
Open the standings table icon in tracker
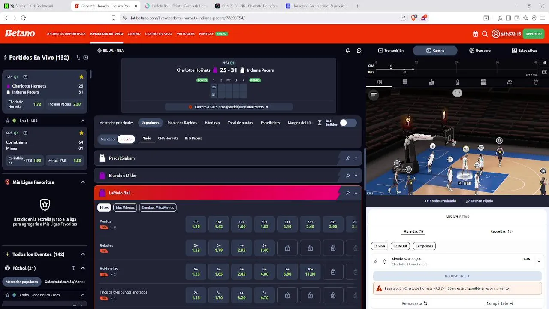(483, 82)
